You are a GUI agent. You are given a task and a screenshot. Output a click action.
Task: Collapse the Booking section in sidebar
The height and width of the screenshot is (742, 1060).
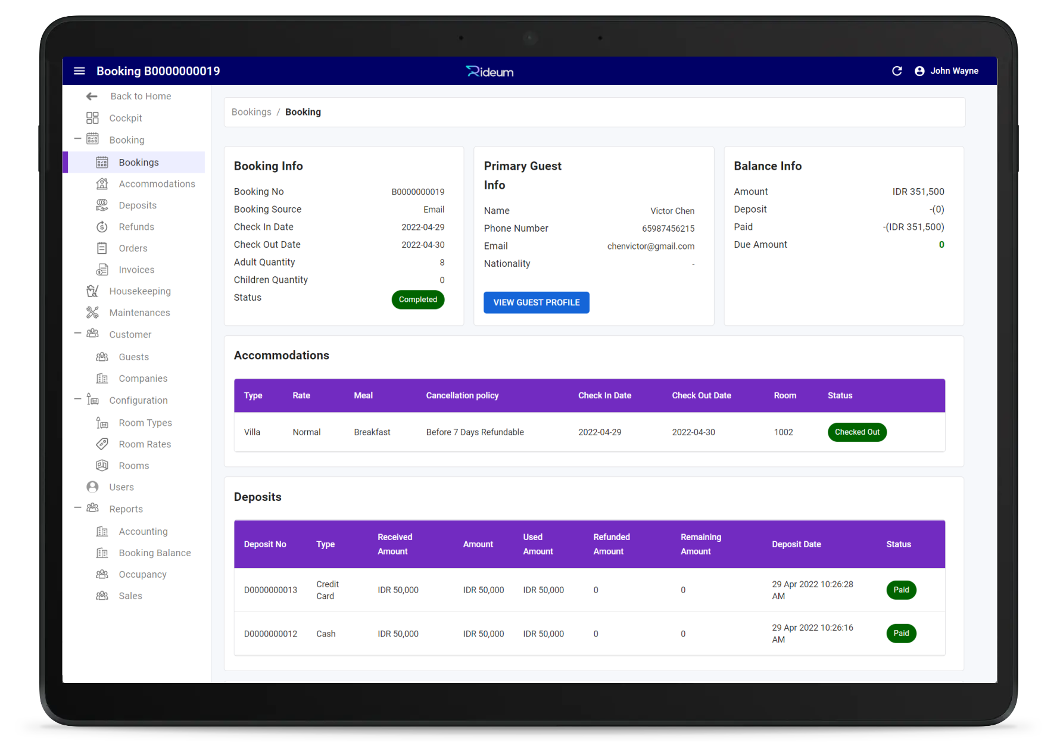[x=77, y=139]
